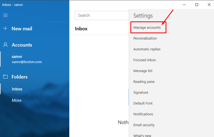Image resolution: width=214 pixels, height=137 pixels.
Task: Open Focused inbox settings
Action: point(144,60)
